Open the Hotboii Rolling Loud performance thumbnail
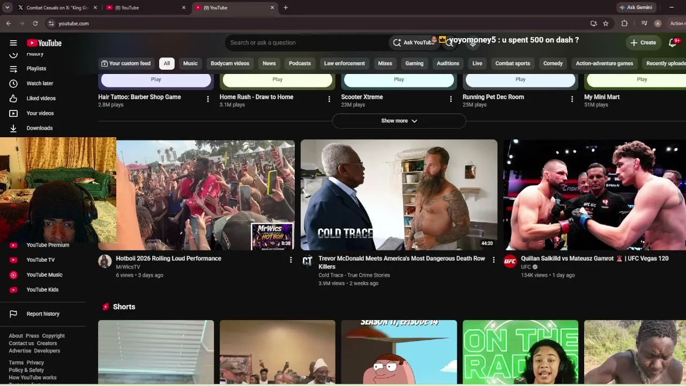Screen dimensions: 686x386 196,195
